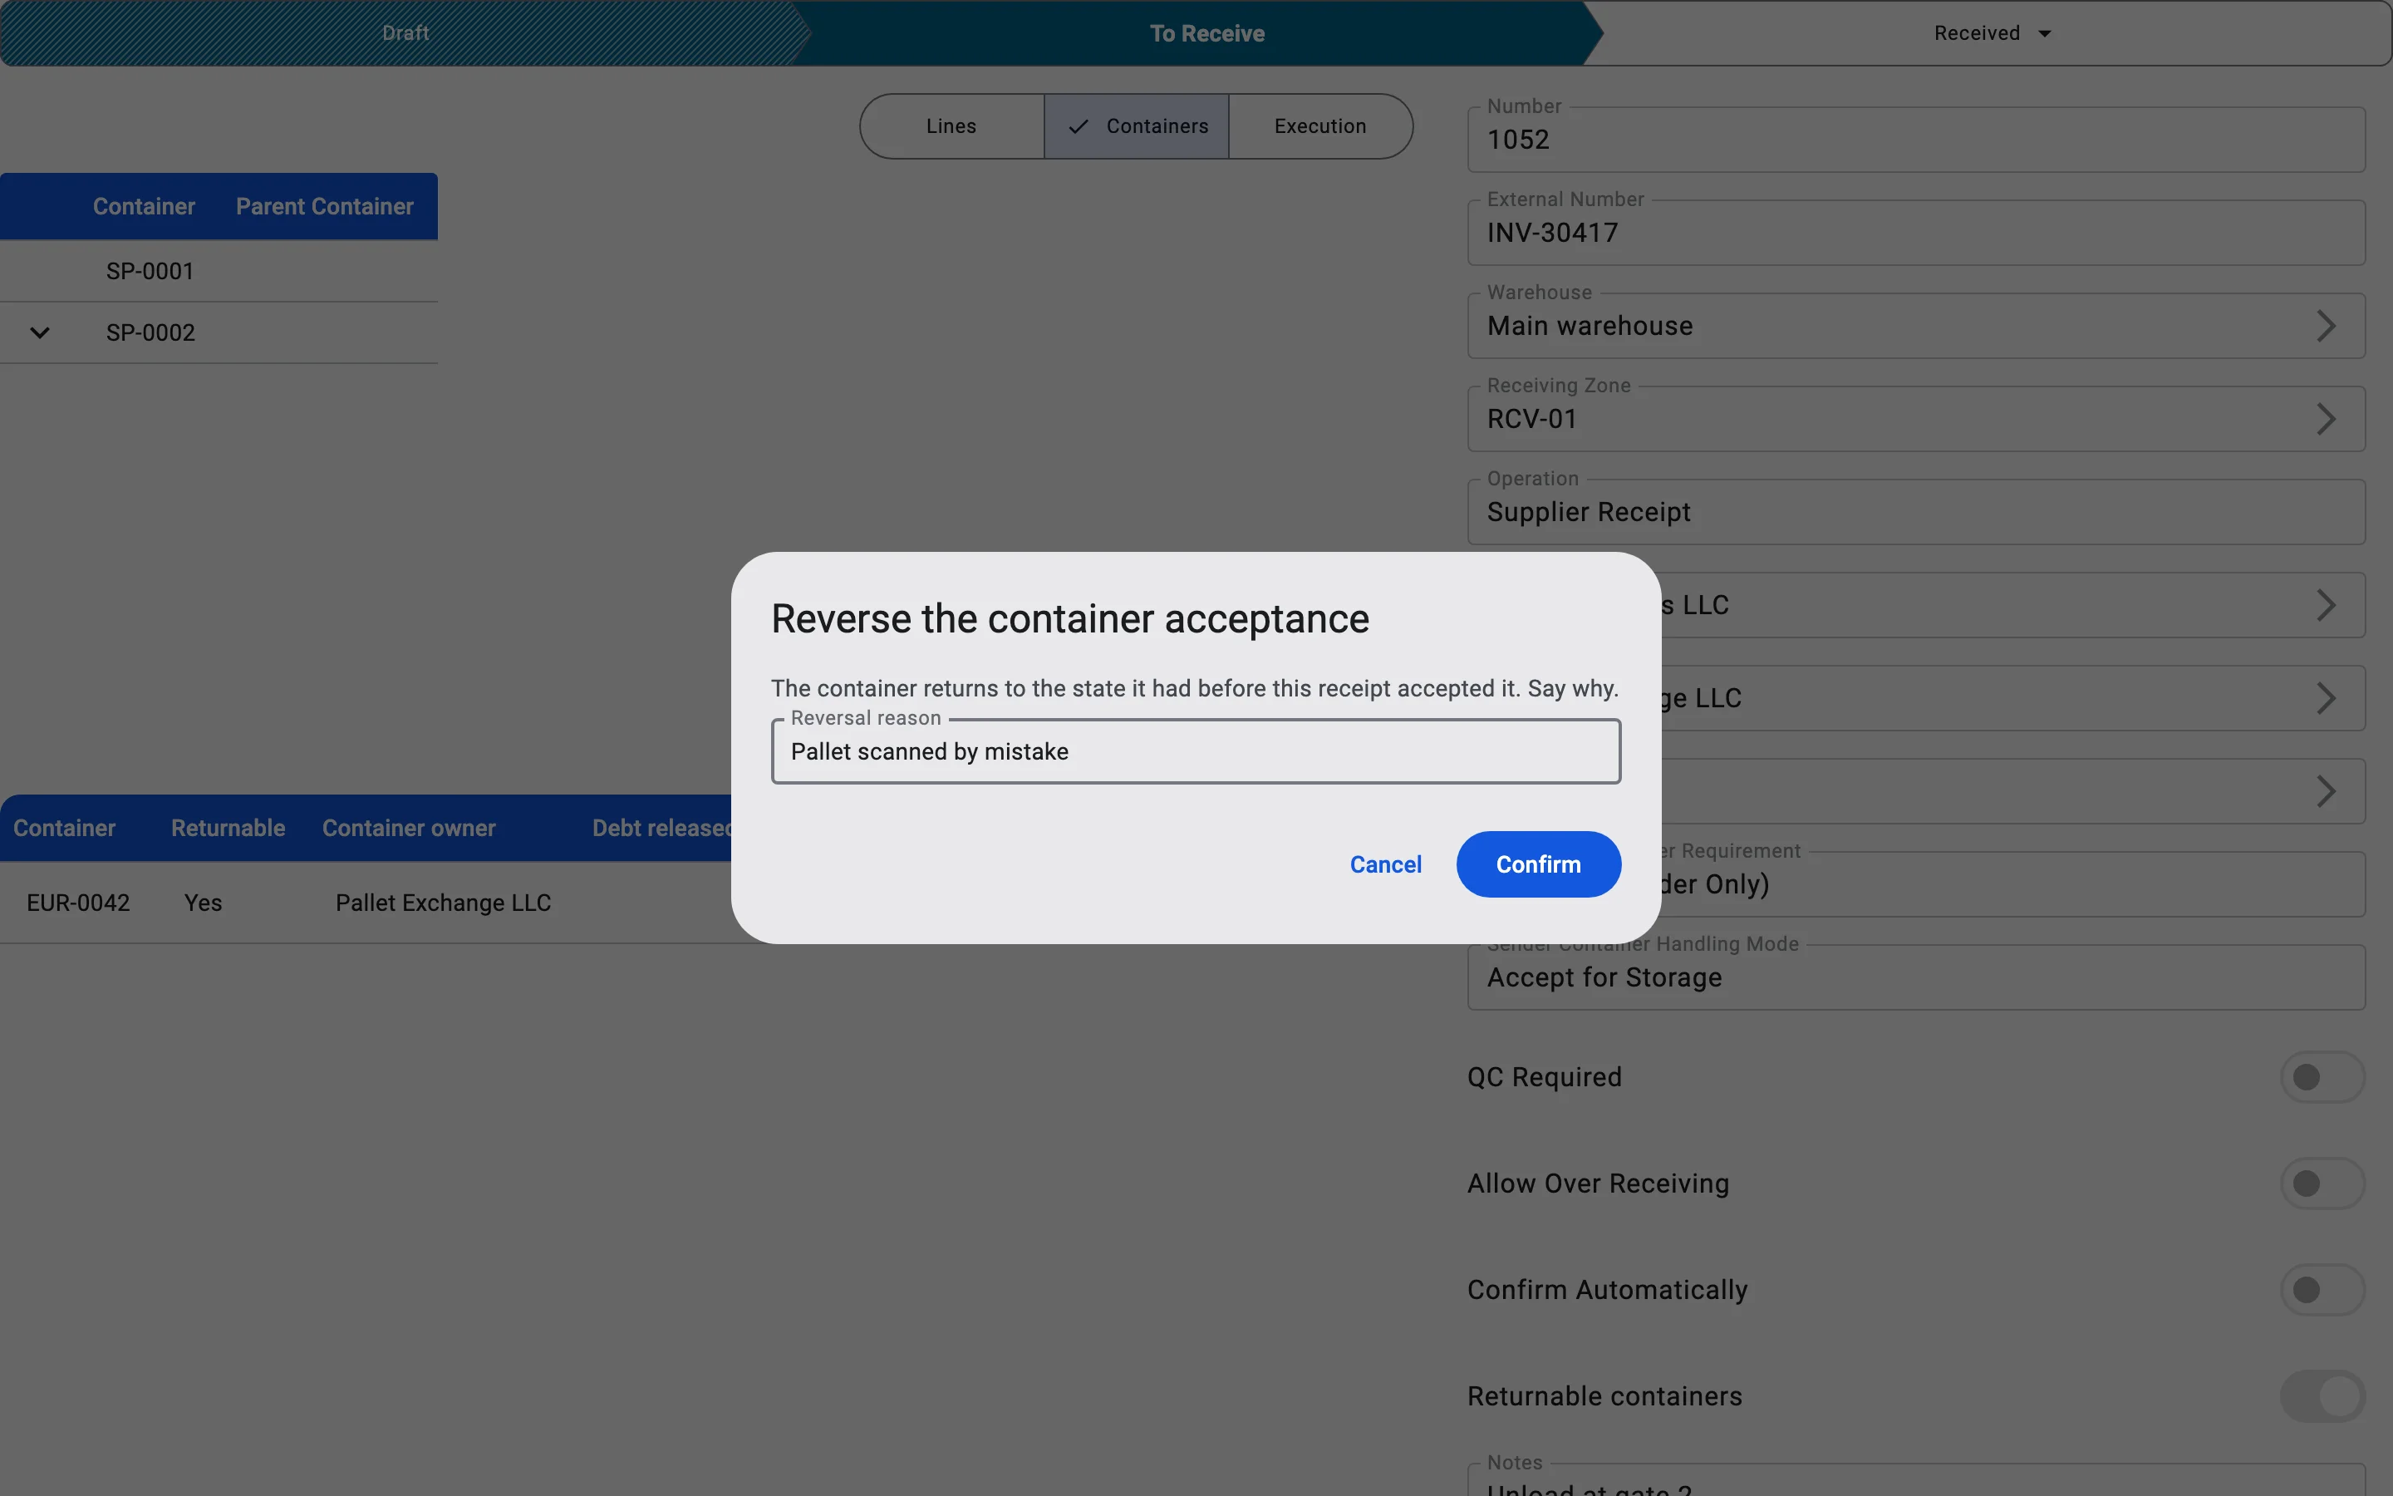Image resolution: width=2393 pixels, height=1496 pixels.
Task: Click the checkmark icon on Containers tab
Action: pyautogui.click(x=1078, y=126)
